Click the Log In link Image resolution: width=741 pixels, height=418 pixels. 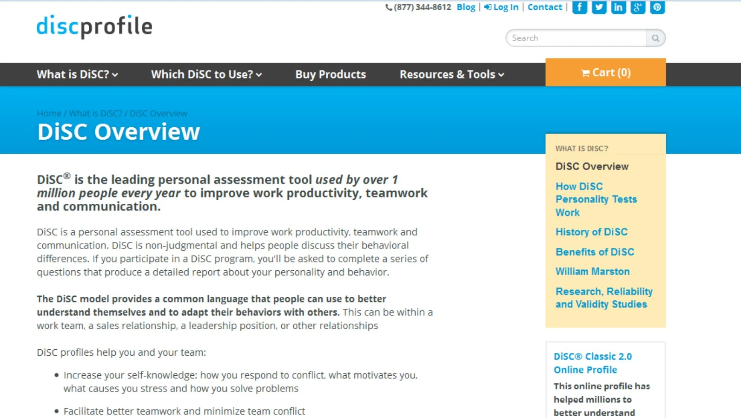tap(501, 7)
